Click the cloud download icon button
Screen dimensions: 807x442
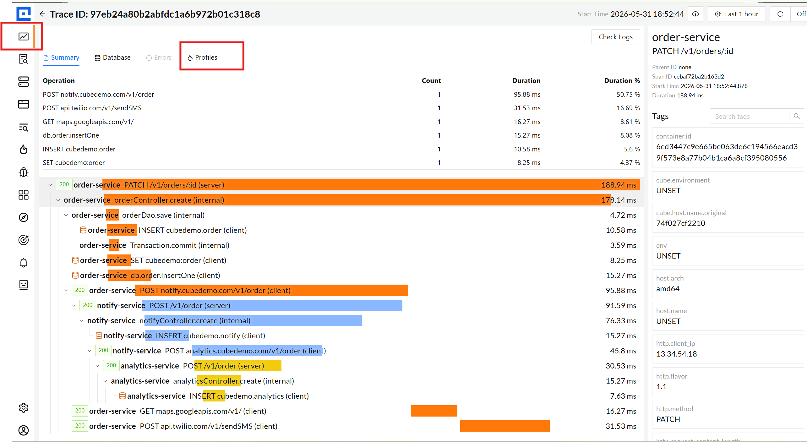coord(695,14)
